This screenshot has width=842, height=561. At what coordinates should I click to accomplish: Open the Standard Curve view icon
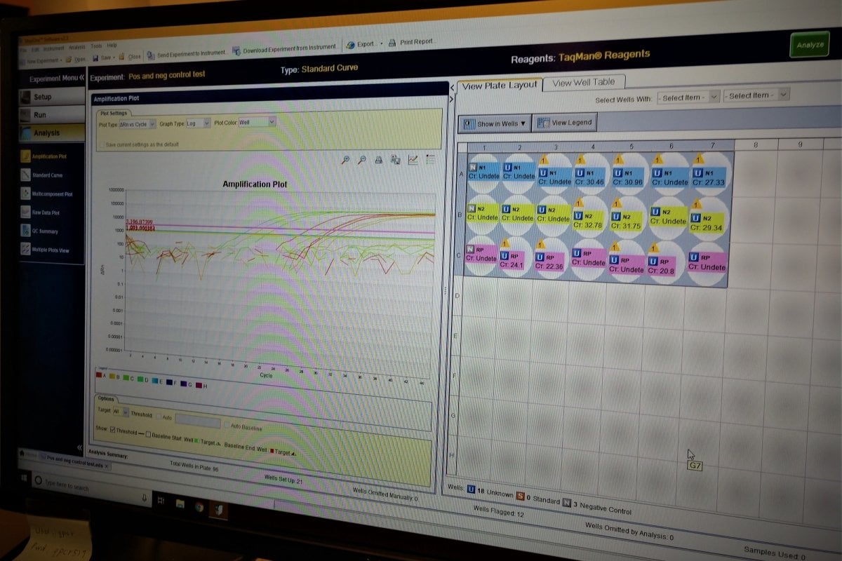[25, 175]
